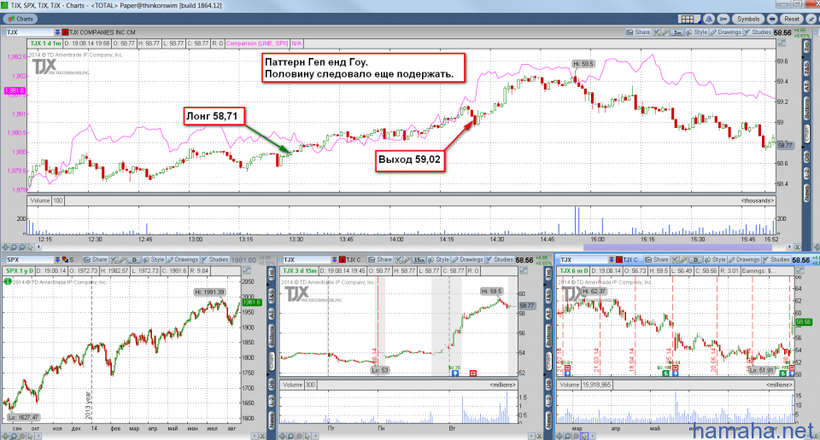Open Studies menu of main TJX chart

(x=757, y=32)
